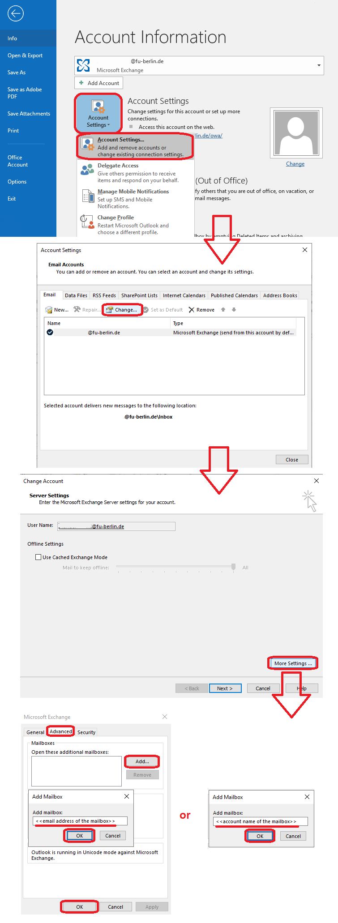This screenshot has width=338, height=923.
Task: Click the Change link under profile photo
Action: coord(295,164)
